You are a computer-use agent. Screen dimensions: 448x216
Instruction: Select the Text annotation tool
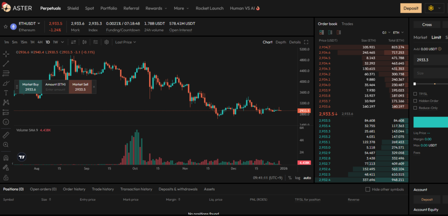click(x=6, y=93)
